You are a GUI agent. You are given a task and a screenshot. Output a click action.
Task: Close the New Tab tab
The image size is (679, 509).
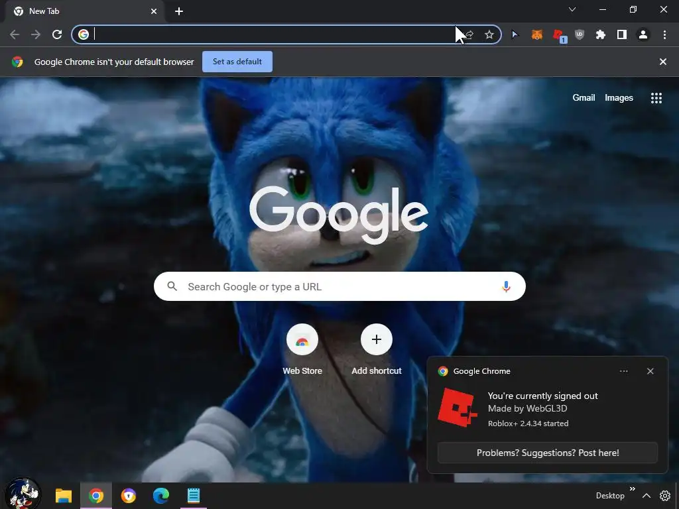[x=154, y=11]
